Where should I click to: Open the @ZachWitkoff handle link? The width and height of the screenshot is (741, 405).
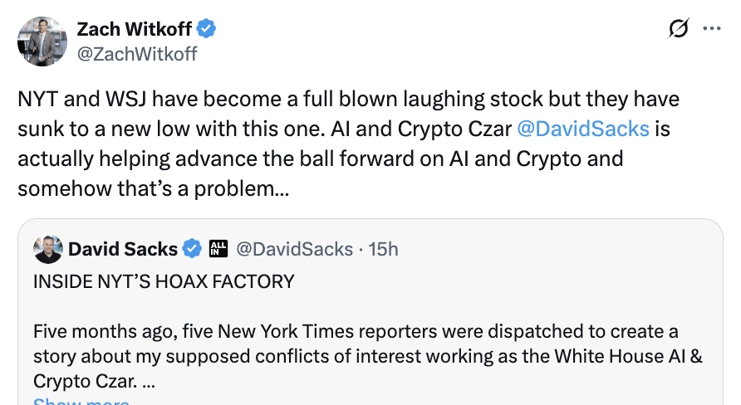pos(137,54)
